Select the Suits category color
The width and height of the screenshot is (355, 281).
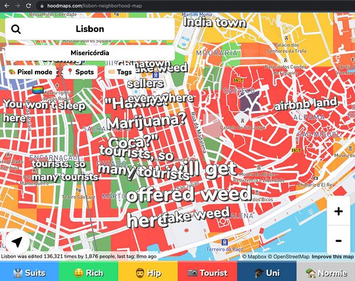click(30, 272)
